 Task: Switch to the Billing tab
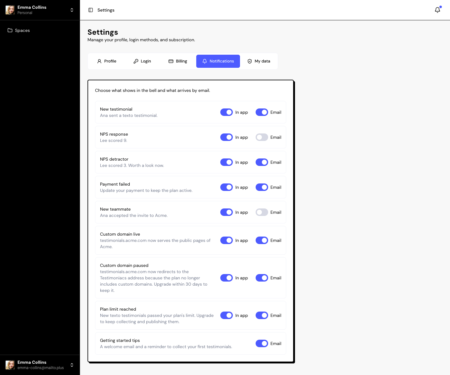178,61
